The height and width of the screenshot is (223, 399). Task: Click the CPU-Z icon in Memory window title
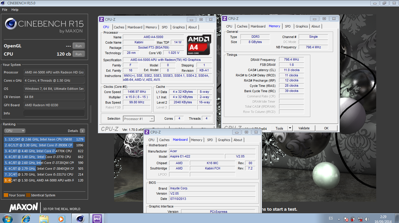tap(225, 18)
